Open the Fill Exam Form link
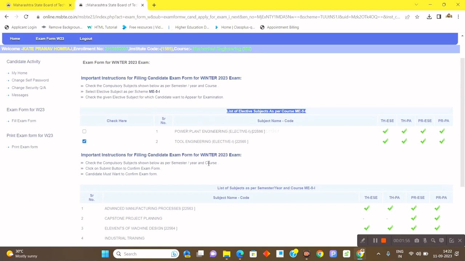This screenshot has width=465, height=261. click(x=24, y=121)
